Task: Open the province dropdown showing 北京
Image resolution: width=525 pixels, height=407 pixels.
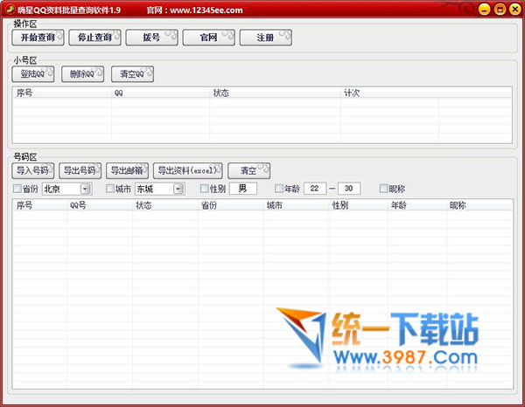Action: 67,189
